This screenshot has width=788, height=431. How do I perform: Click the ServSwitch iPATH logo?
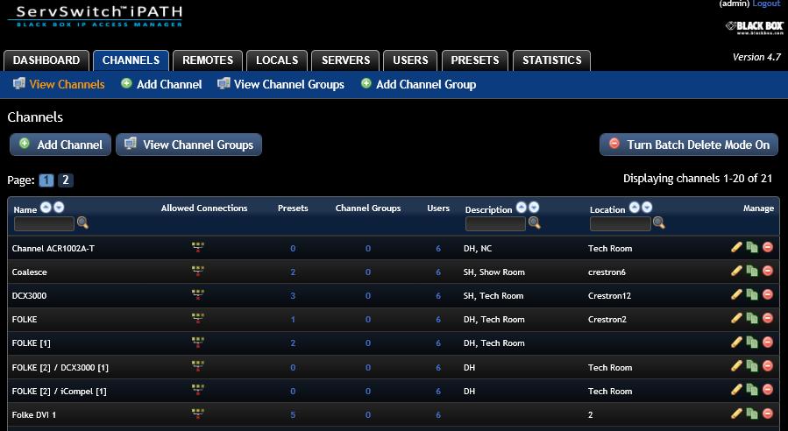point(95,16)
